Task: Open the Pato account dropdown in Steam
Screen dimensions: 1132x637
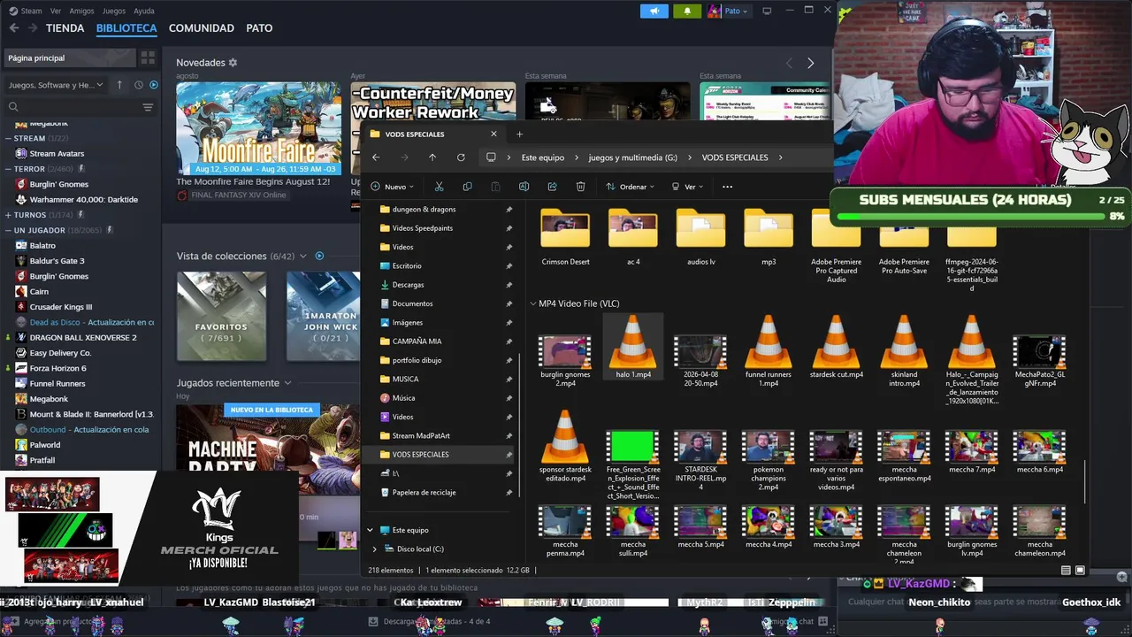Action: pos(730,11)
